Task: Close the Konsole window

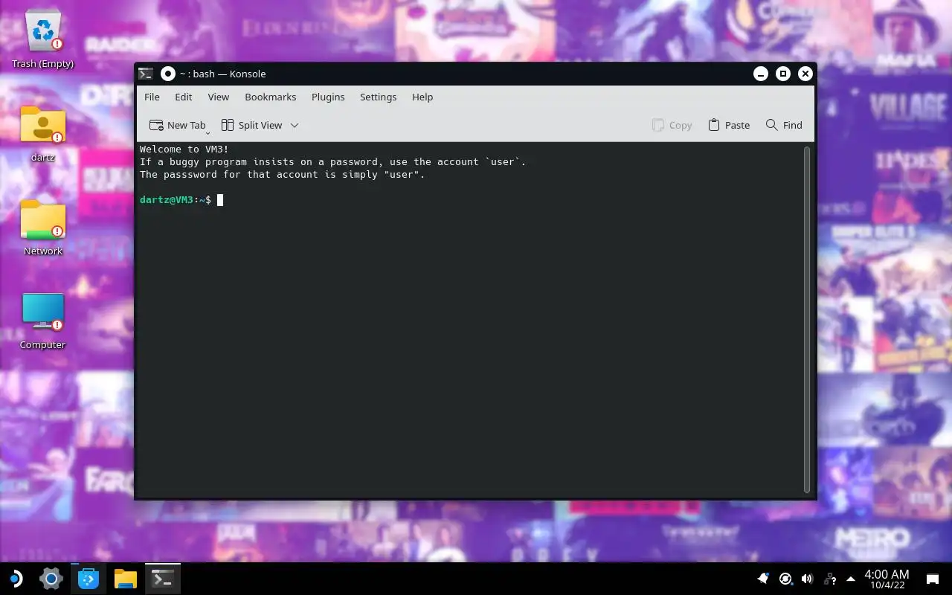Action: [x=805, y=74]
